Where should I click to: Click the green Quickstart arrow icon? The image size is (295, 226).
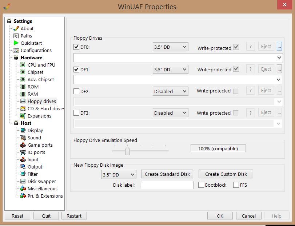click(16, 43)
